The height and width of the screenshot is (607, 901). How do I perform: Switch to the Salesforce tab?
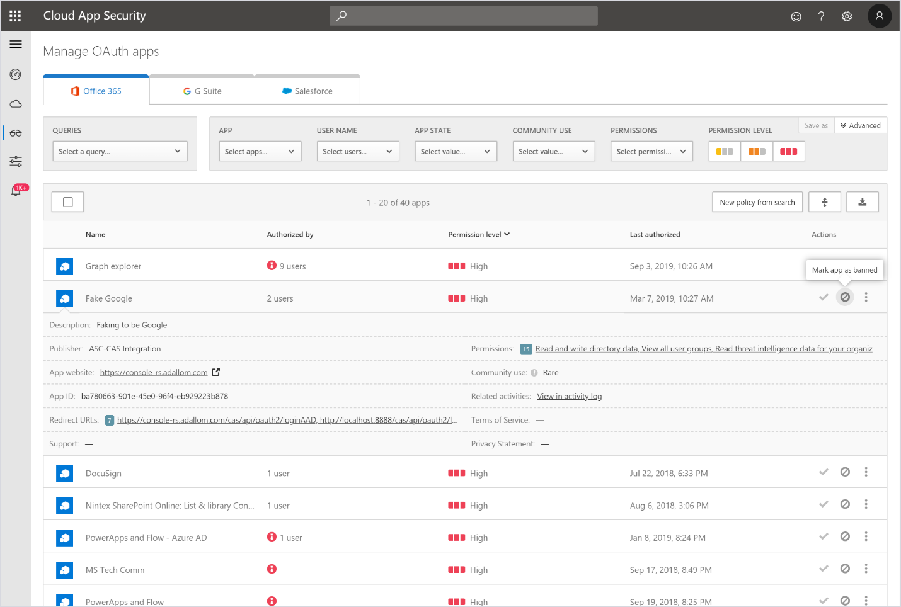coord(307,91)
